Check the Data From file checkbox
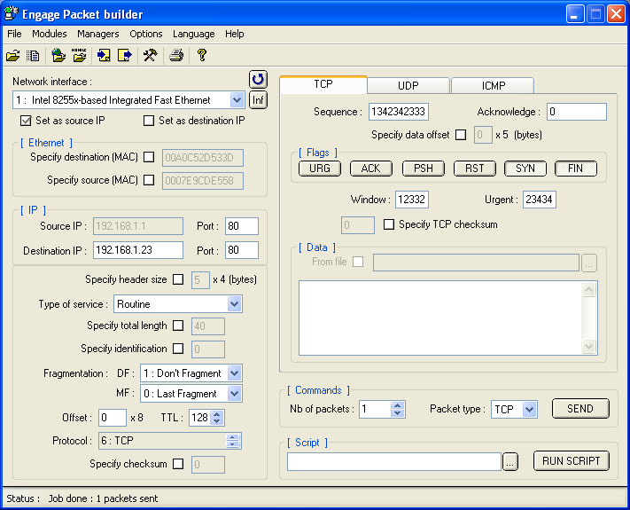The height and width of the screenshot is (510, 630). tap(358, 262)
